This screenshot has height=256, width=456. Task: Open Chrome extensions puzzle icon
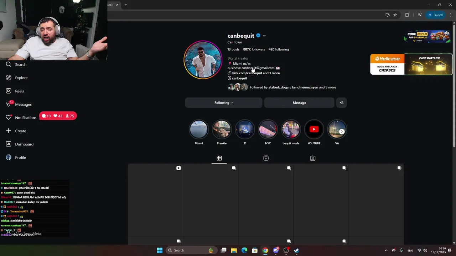[407, 15]
